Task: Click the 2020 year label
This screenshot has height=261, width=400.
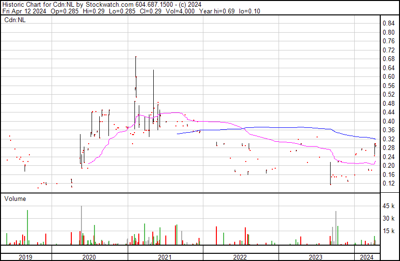Action: (89, 257)
